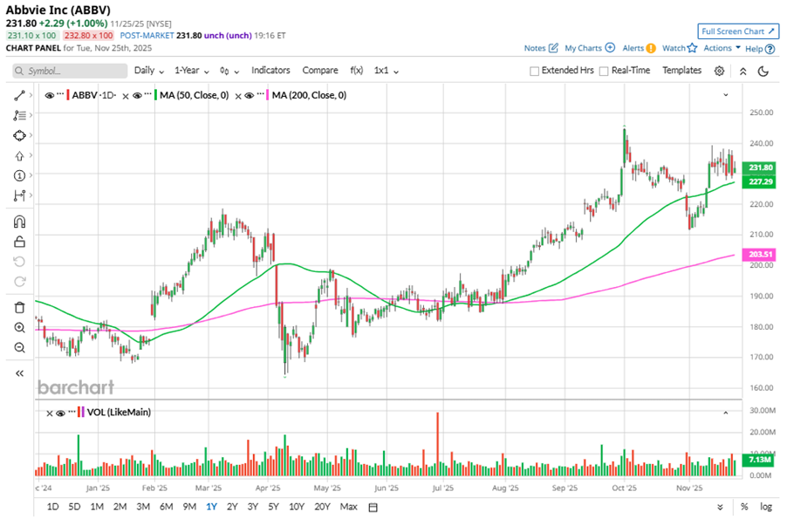
Task: Zoom in on the chart
Action: [x=19, y=328]
